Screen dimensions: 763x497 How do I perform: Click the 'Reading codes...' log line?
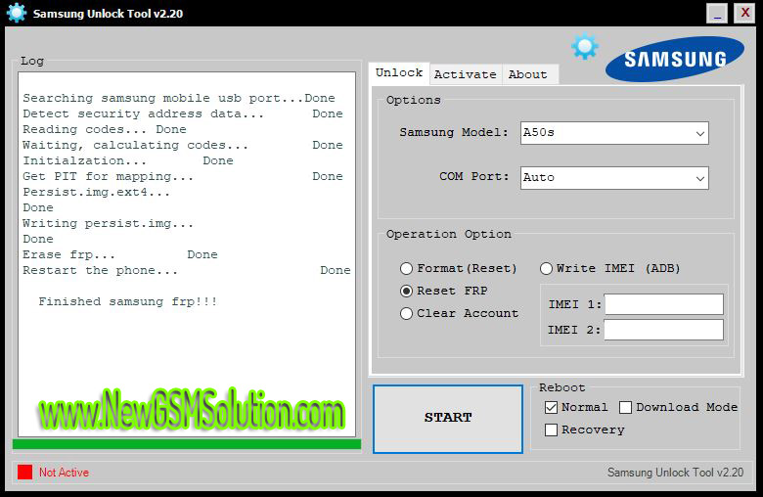pyautogui.click(x=105, y=129)
